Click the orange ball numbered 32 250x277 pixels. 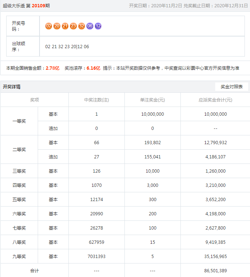click(82, 26)
